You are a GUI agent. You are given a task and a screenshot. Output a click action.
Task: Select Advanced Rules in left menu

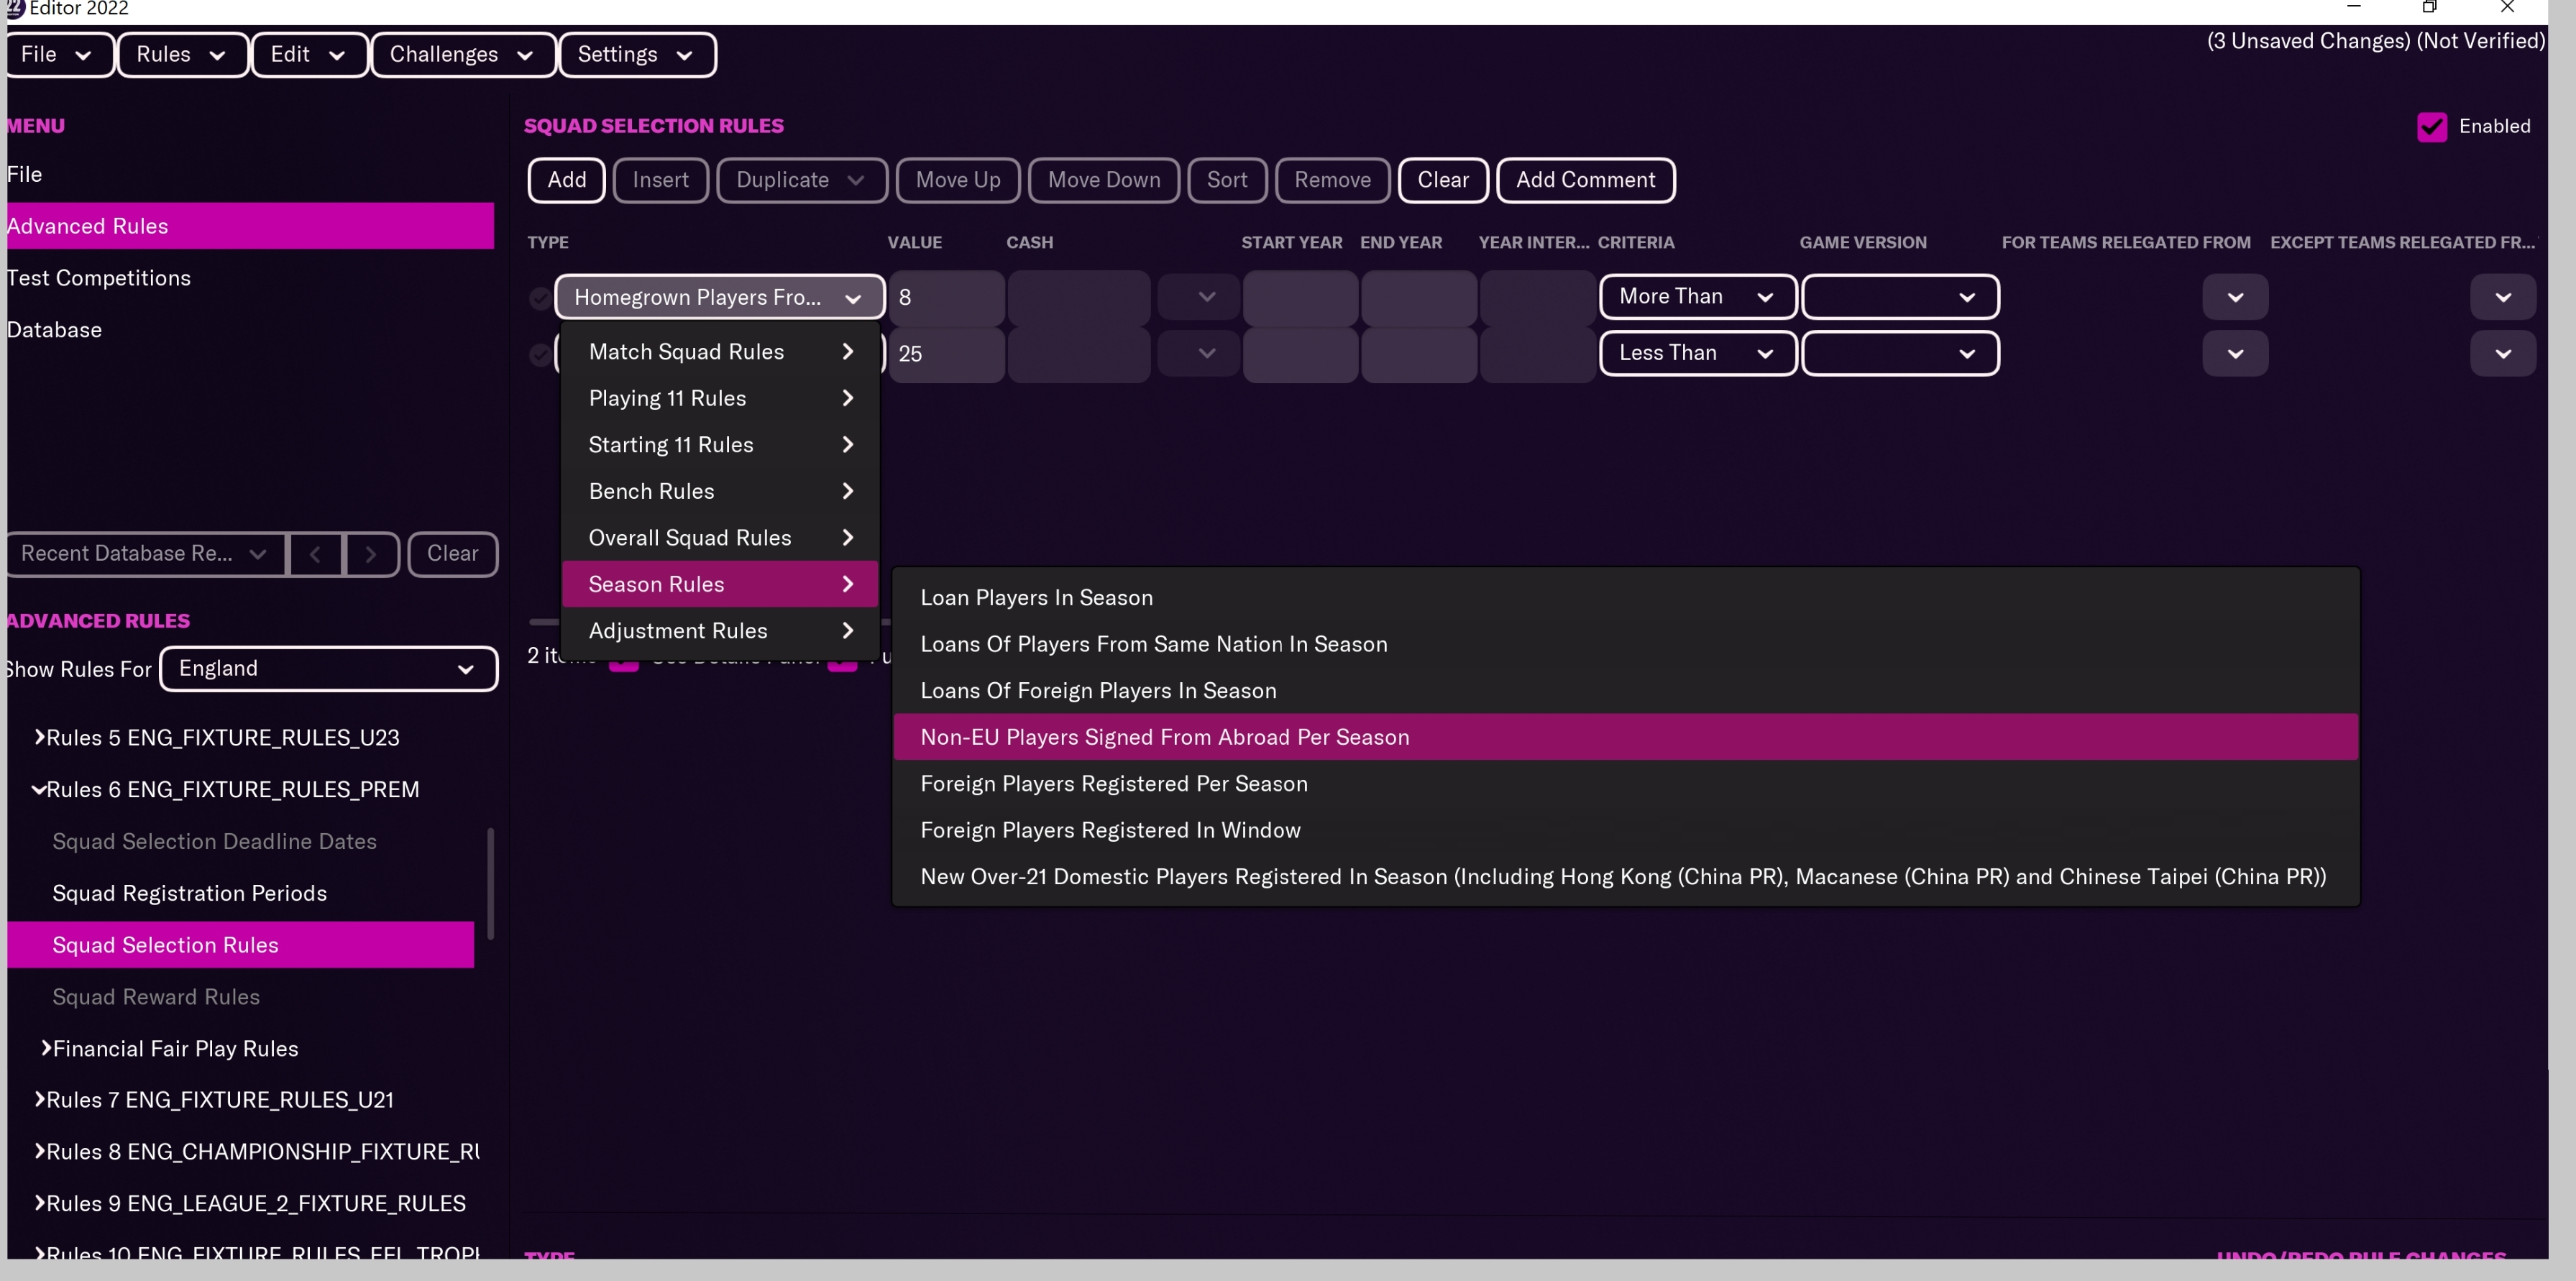[250, 226]
